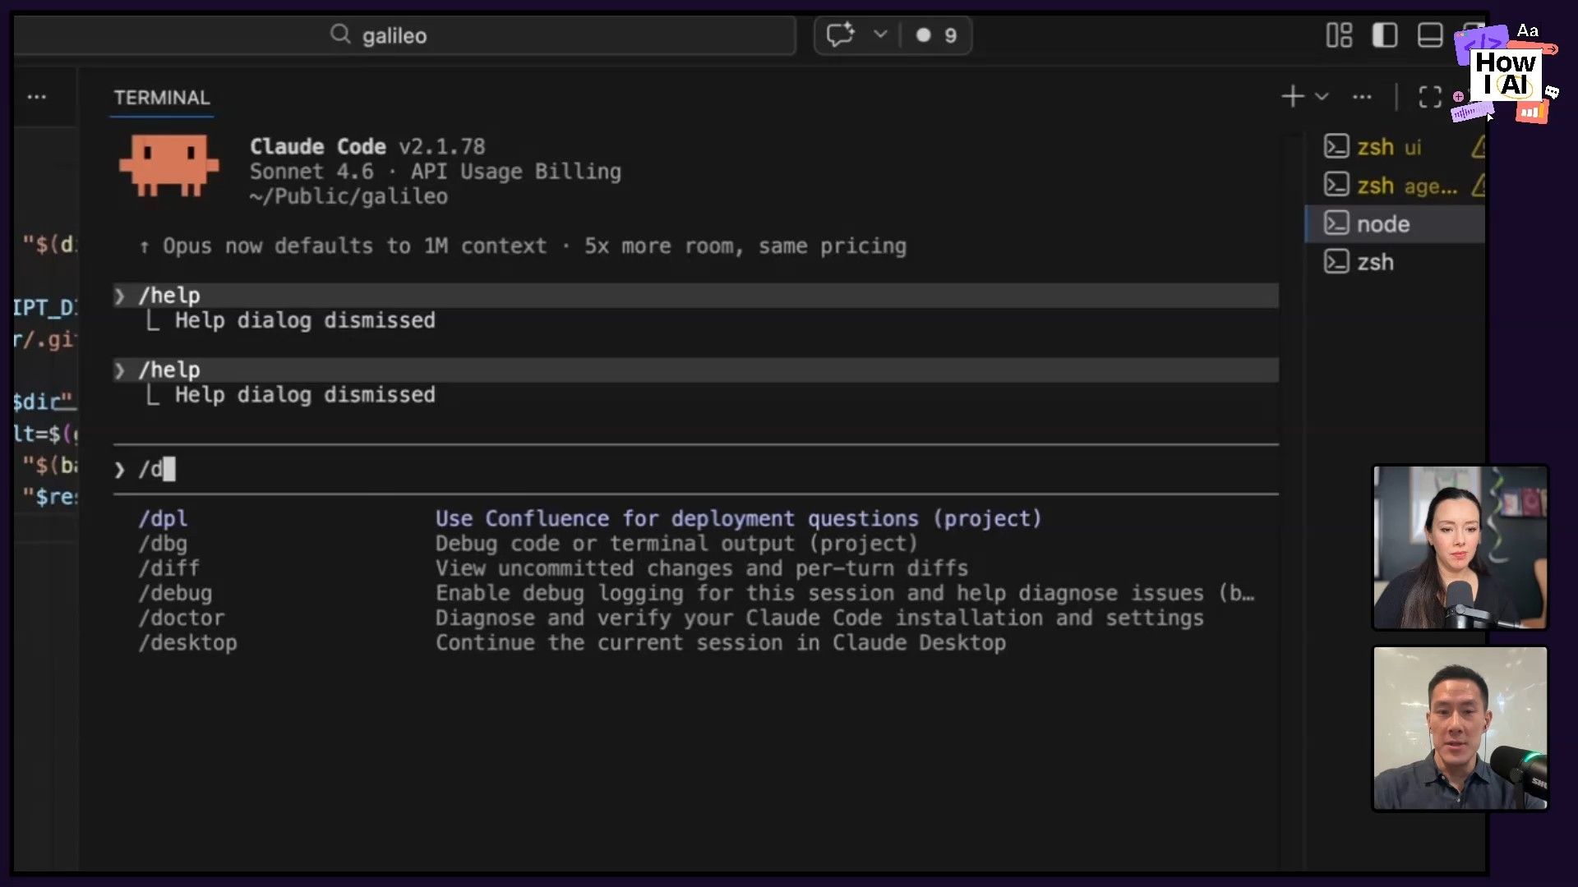The height and width of the screenshot is (887, 1578).
Task: Switch to the TERMINAL tab
Action: click(x=162, y=98)
